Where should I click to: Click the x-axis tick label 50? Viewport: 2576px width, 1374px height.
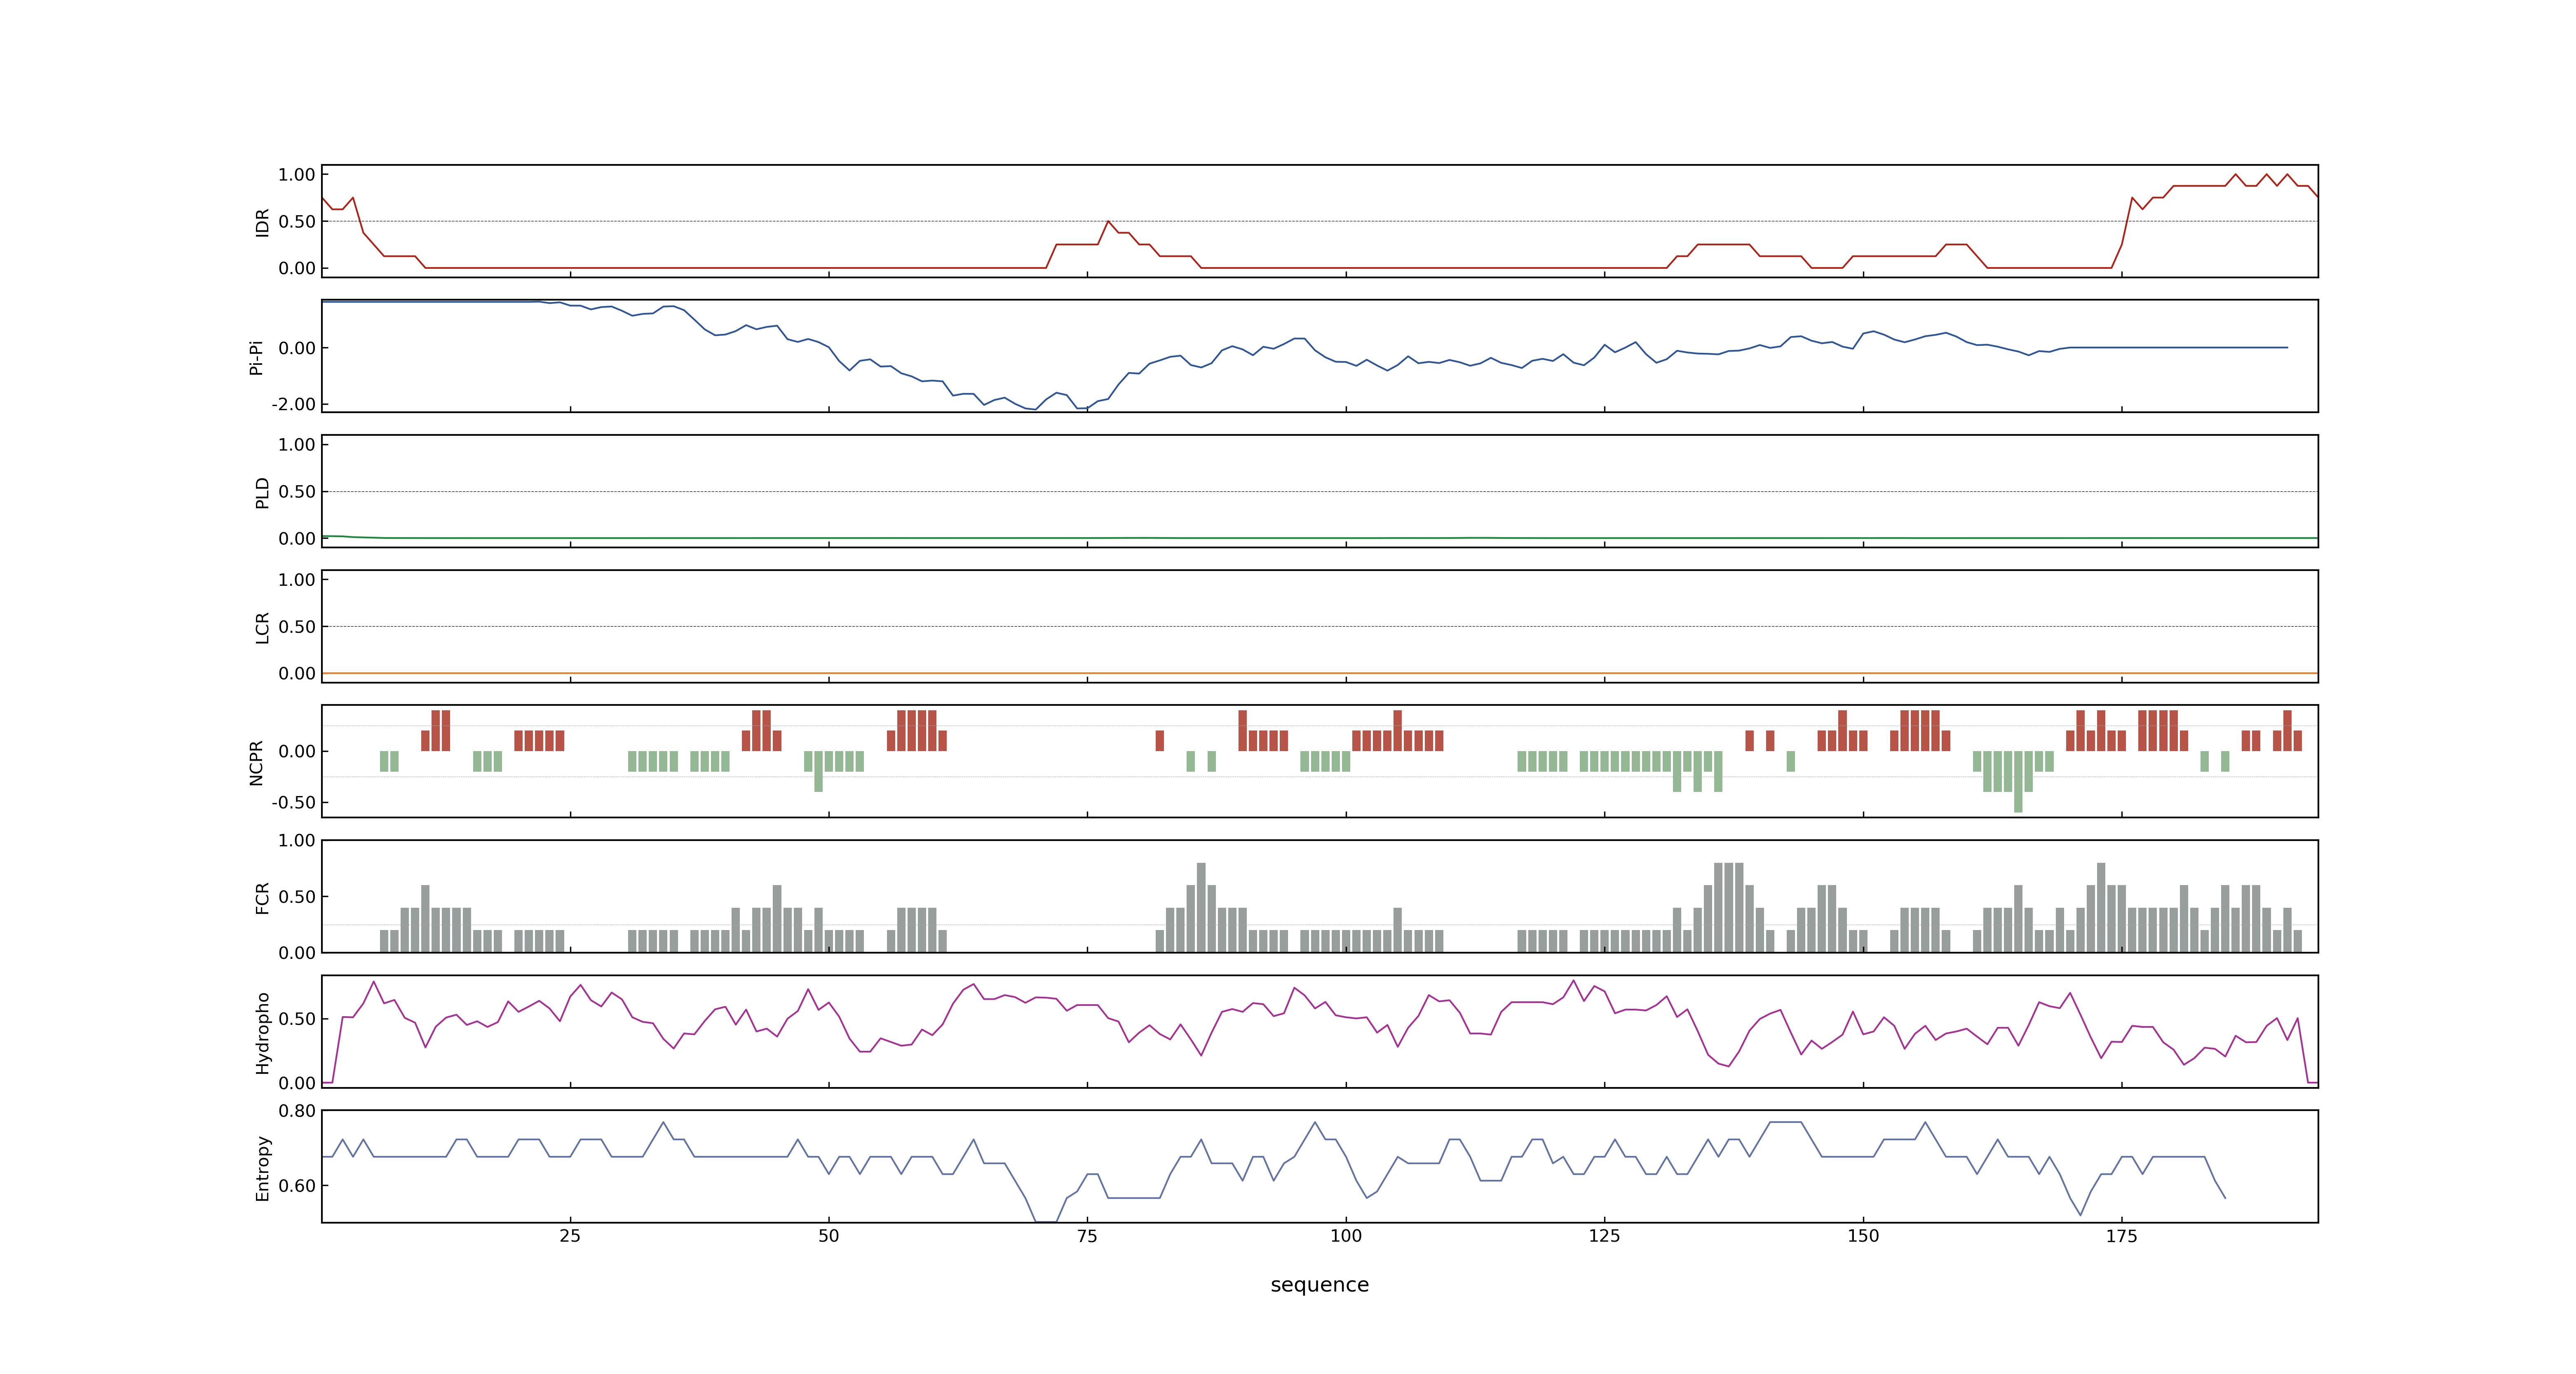829,1236
